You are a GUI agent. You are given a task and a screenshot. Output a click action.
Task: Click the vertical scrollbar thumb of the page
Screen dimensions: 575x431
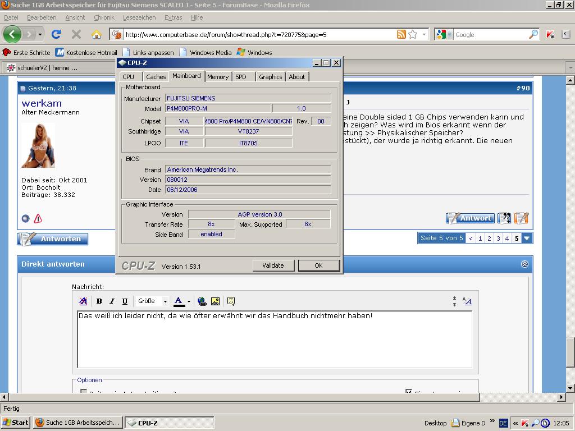tap(571, 352)
